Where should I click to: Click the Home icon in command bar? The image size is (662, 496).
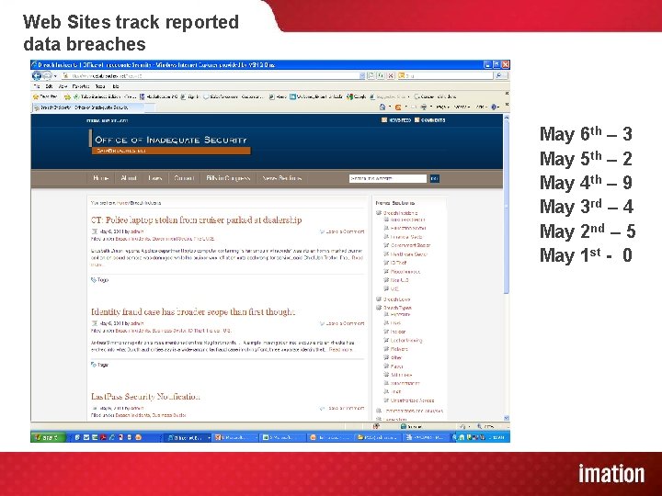[382, 107]
